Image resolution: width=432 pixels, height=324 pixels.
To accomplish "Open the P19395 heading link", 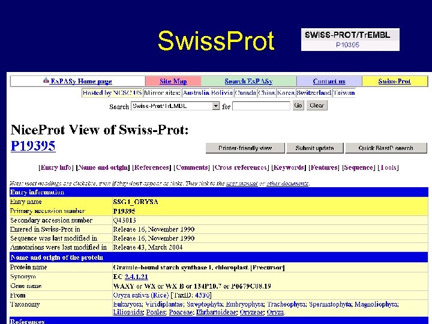I will click(x=33, y=146).
